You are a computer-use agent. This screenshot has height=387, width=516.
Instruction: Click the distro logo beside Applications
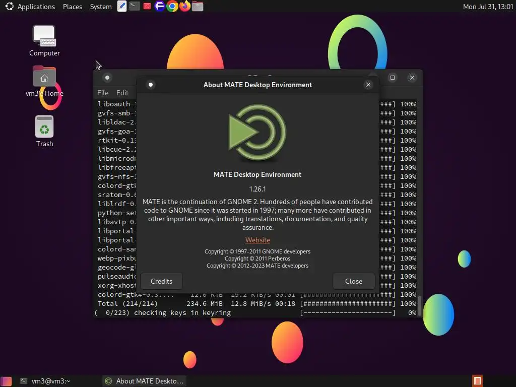(9, 6)
